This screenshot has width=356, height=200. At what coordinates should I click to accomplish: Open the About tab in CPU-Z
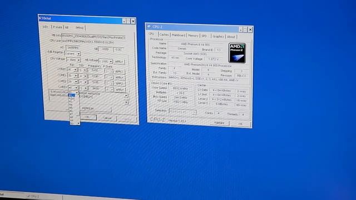pos(231,37)
